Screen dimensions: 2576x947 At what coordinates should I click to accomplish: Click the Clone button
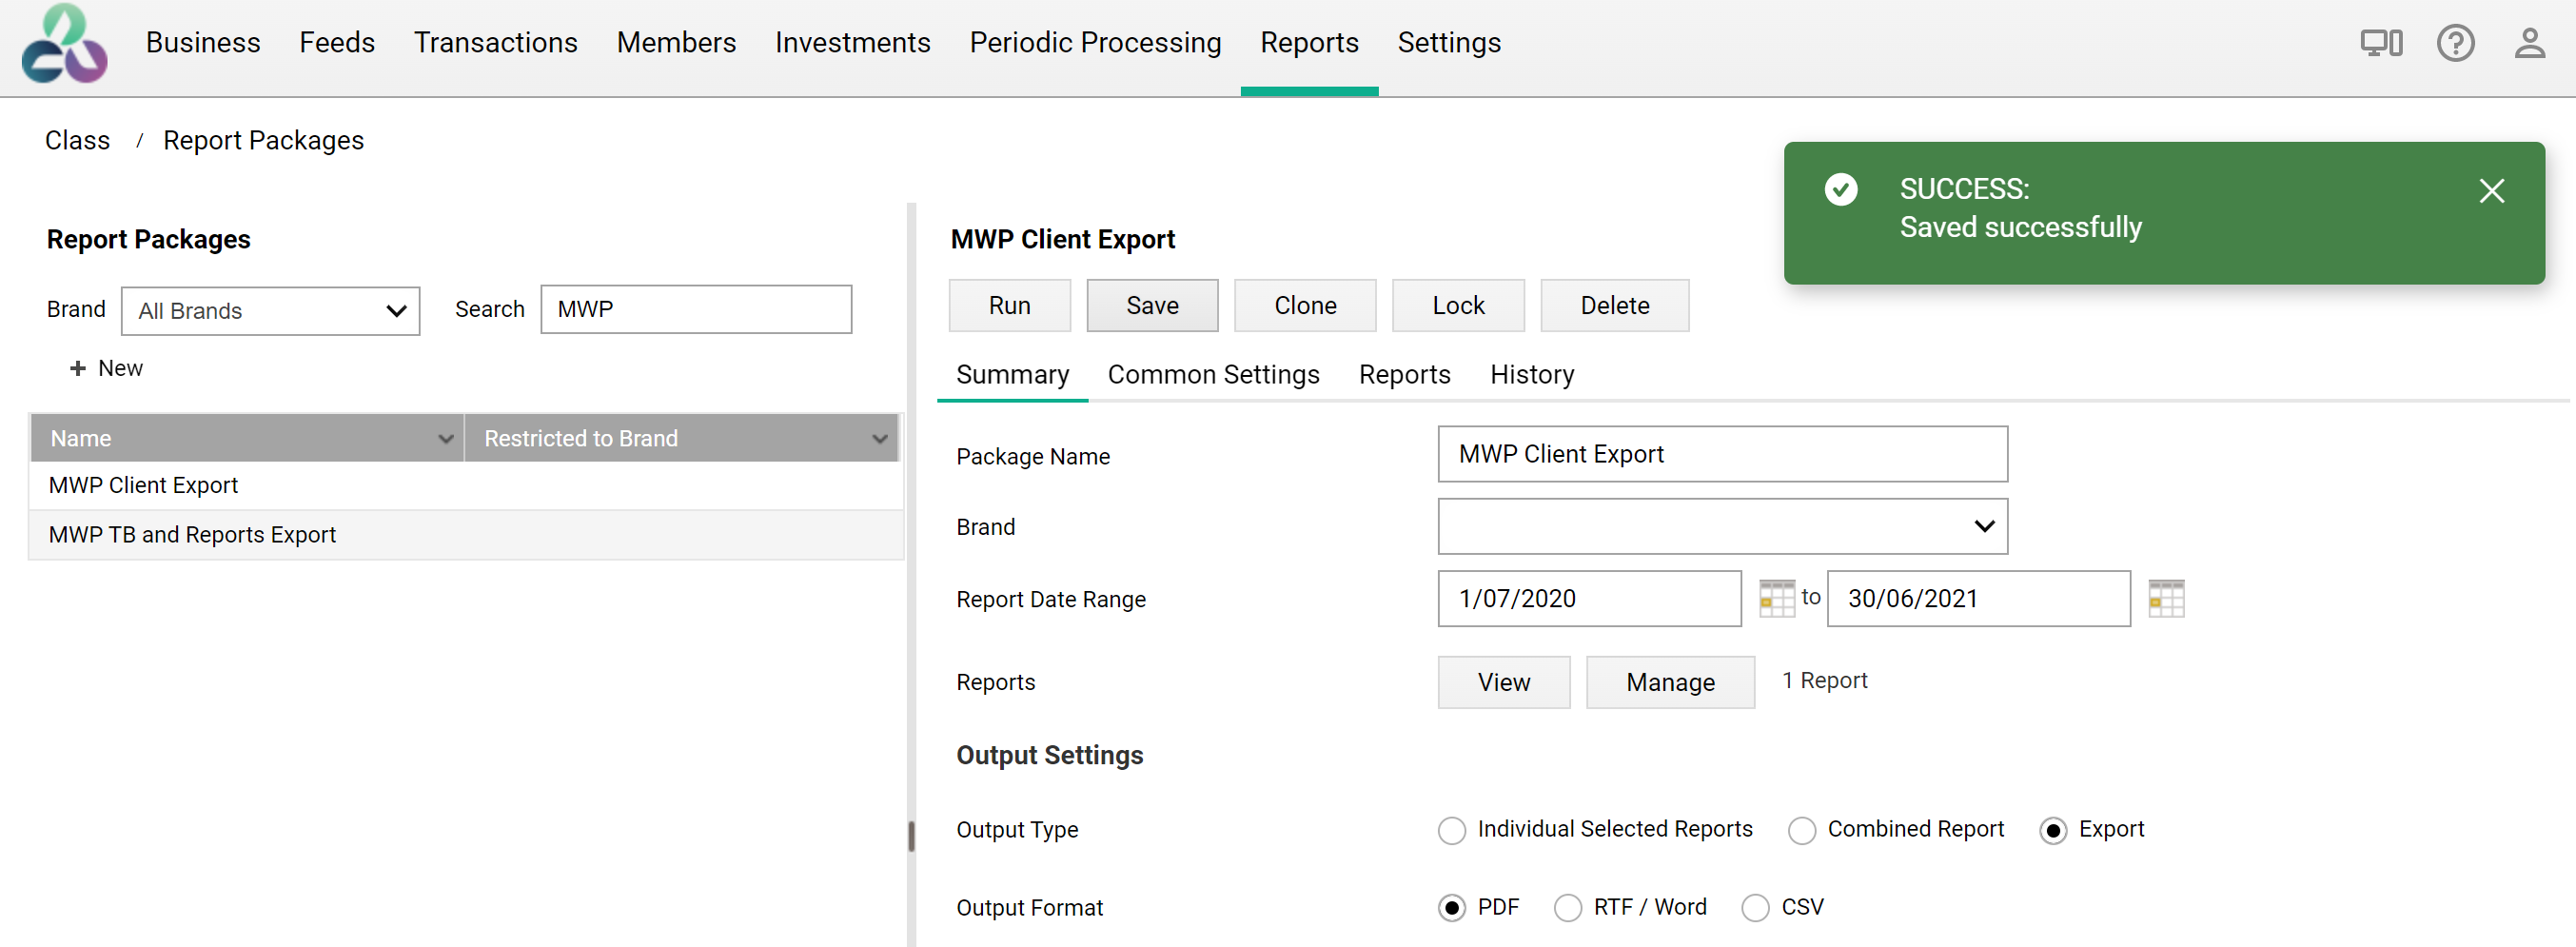click(1305, 306)
